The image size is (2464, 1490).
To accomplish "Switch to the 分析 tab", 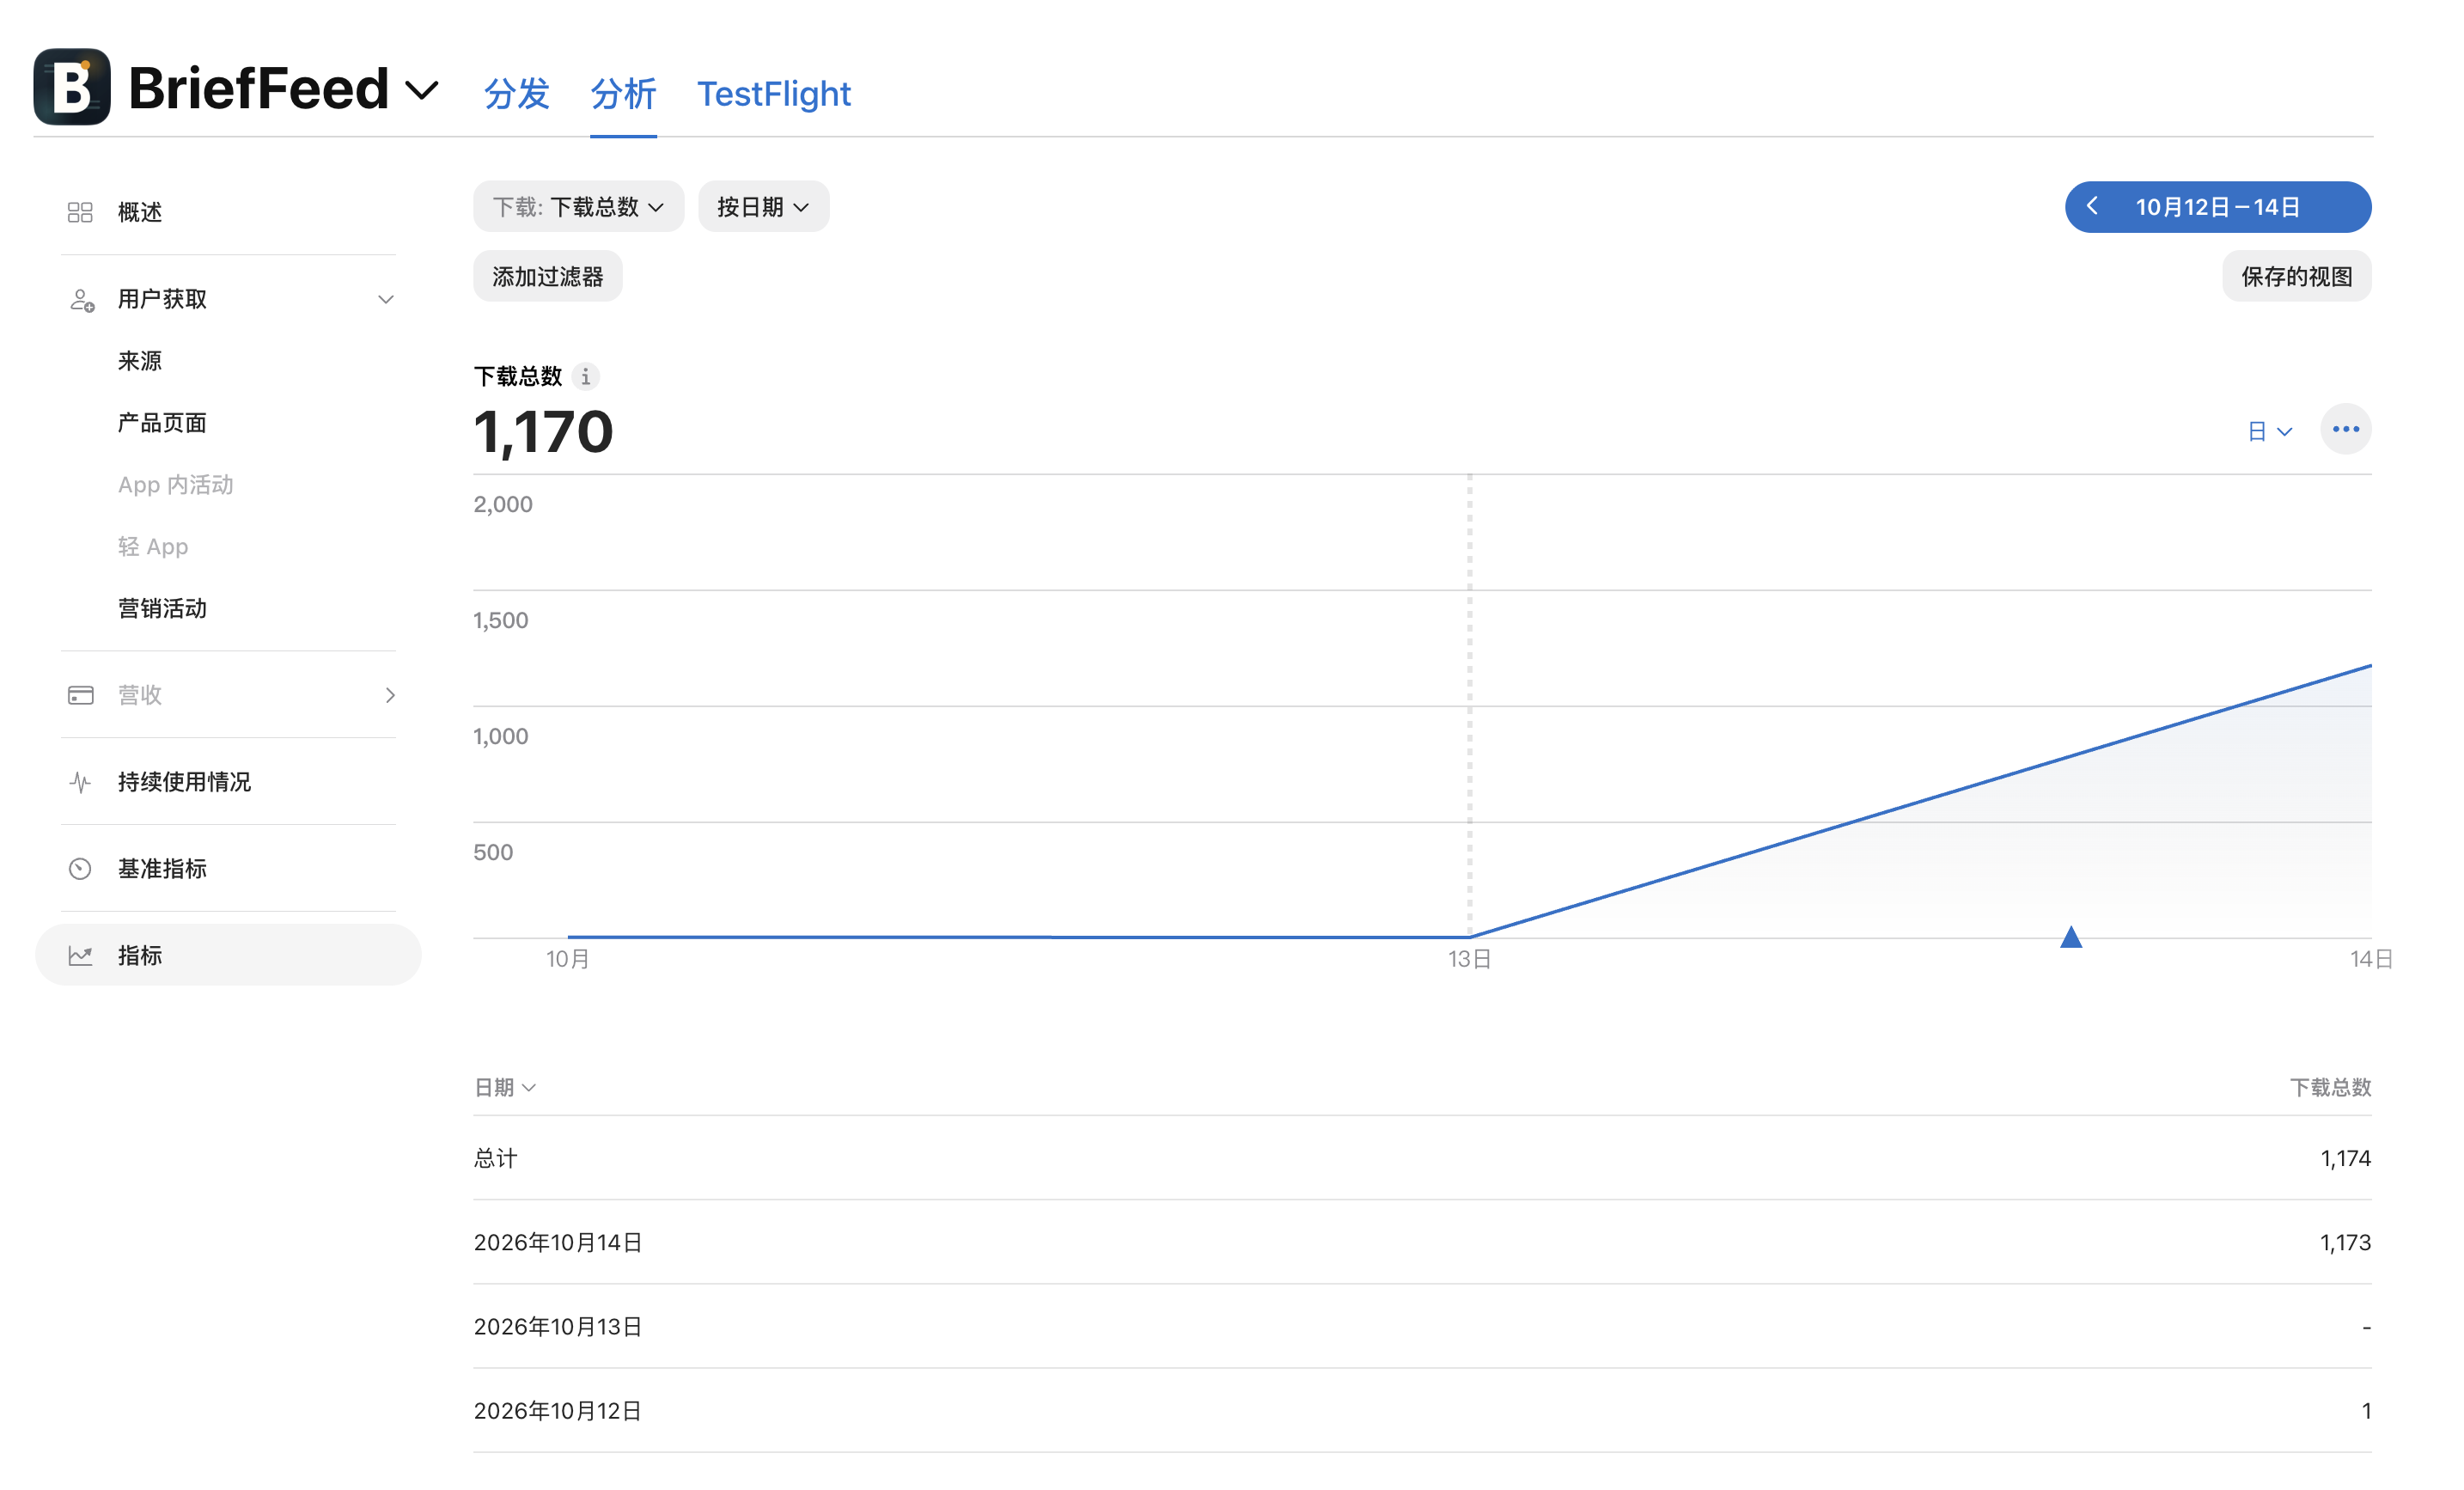I will coord(623,94).
